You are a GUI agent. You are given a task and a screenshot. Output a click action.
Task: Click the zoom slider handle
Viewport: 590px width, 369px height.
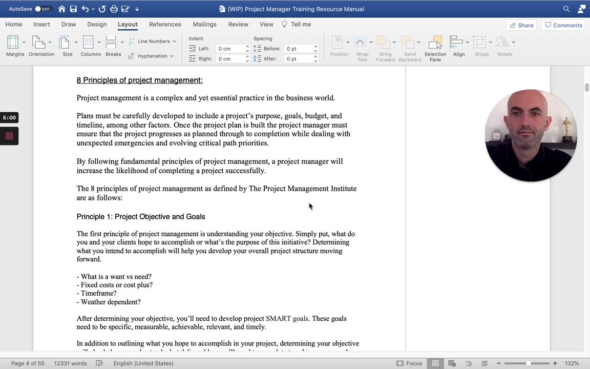click(529, 363)
